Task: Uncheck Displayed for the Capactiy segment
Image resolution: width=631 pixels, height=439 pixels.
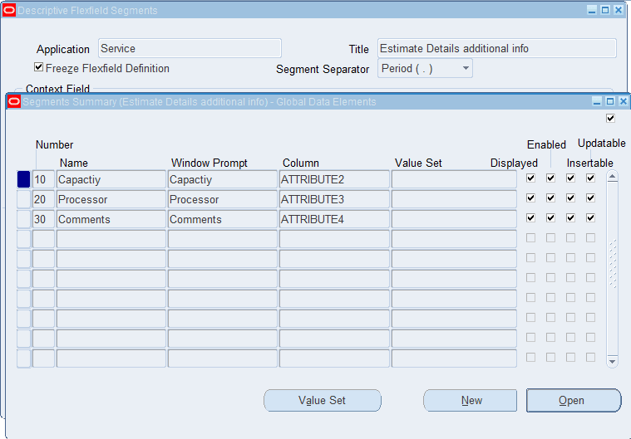Action: coord(530,178)
